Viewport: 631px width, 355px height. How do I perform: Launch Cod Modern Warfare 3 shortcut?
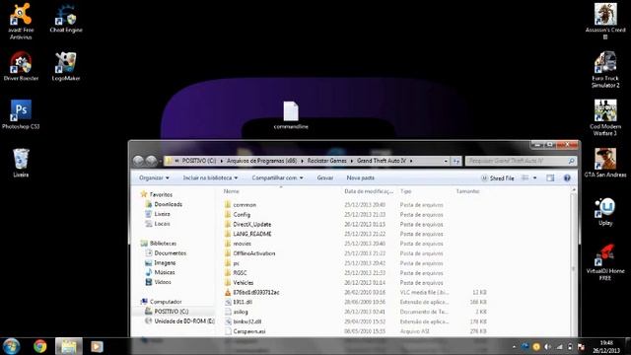605,118
